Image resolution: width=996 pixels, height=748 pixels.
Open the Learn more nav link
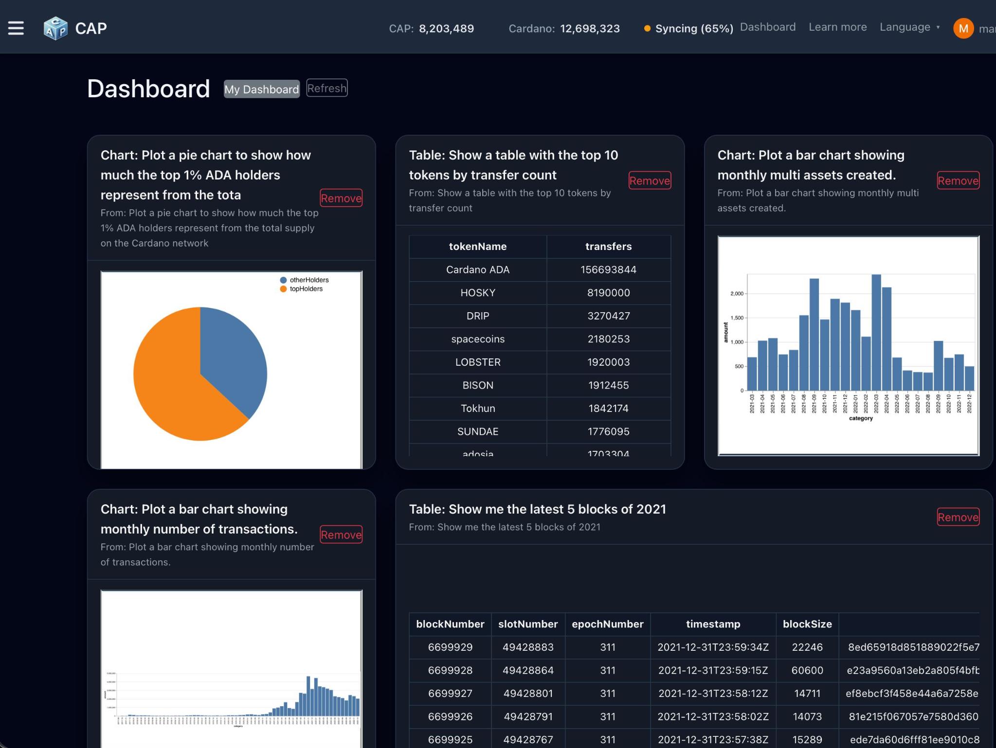click(x=837, y=27)
